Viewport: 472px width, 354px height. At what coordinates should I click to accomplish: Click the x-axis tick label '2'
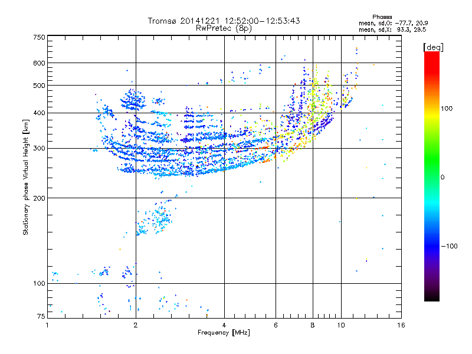coord(136,325)
